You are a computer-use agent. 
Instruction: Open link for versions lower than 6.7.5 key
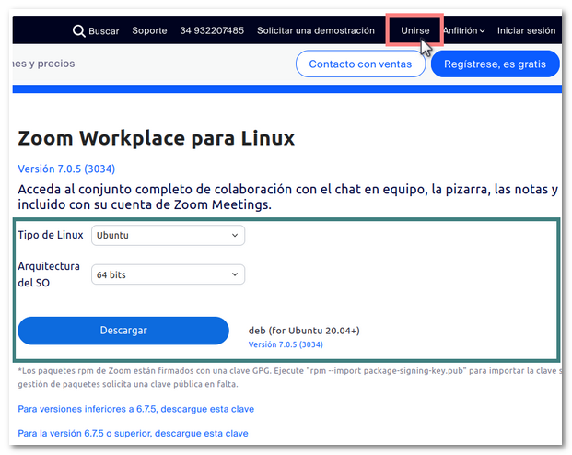click(x=135, y=409)
